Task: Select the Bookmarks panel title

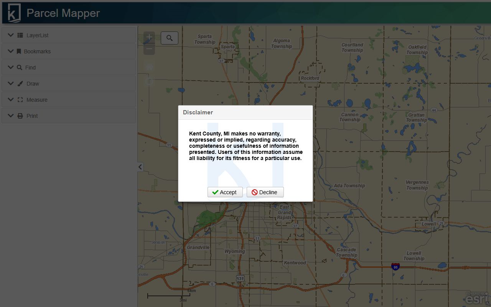Action: coord(37,51)
